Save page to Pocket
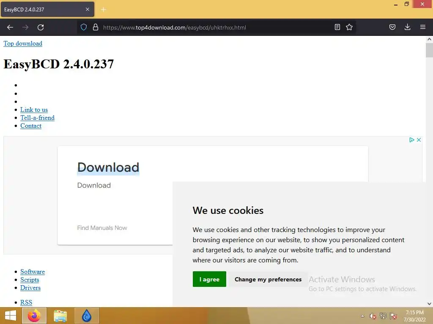Screen dimensions: 433x324 392,27
